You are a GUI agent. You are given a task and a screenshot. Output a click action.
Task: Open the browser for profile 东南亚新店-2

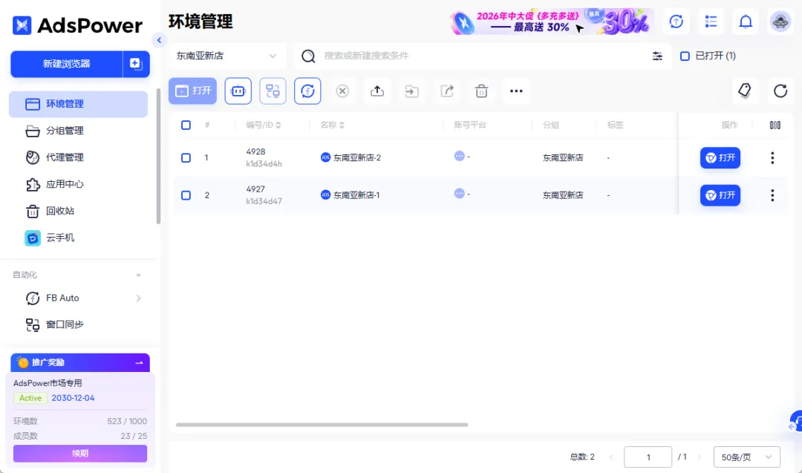click(720, 157)
